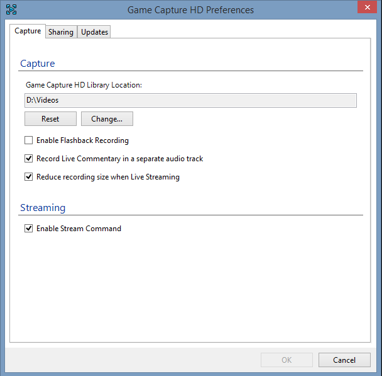This screenshot has width=382, height=376.
Task: Enable Flashback Recording checkbox
Action: coord(29,140)
